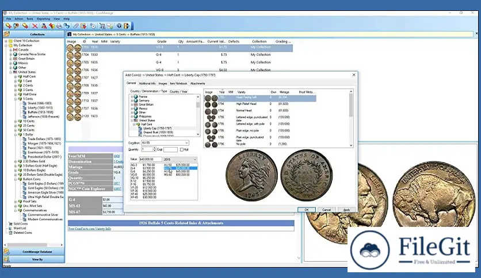Viewport: 481px width, 278px height.
Task: Collapse the My Collection tree node
Action: pyautogui.click(x=6, y=45)
